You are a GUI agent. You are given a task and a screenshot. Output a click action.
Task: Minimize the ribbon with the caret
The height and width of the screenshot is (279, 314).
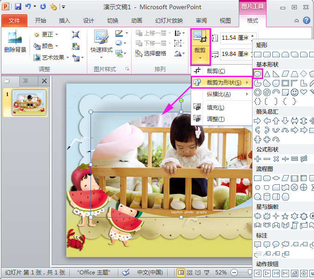(296, 20)
